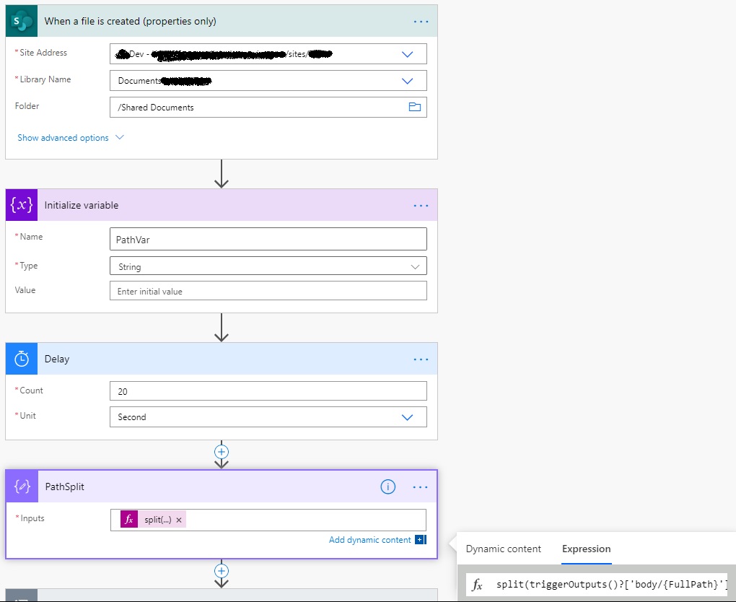Viewport: 736px width, 602px height.
Task: Select the Expression tab
Action: (586, 549)
